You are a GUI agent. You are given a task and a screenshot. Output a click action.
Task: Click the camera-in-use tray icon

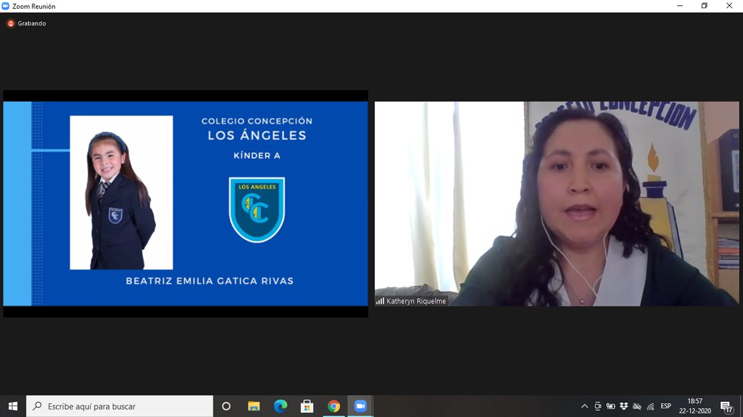(598, 406)
